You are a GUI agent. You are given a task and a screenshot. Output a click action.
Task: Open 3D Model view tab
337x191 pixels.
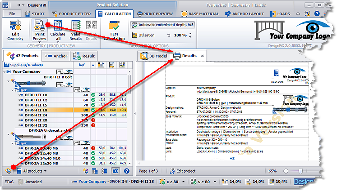click(153, 56)
